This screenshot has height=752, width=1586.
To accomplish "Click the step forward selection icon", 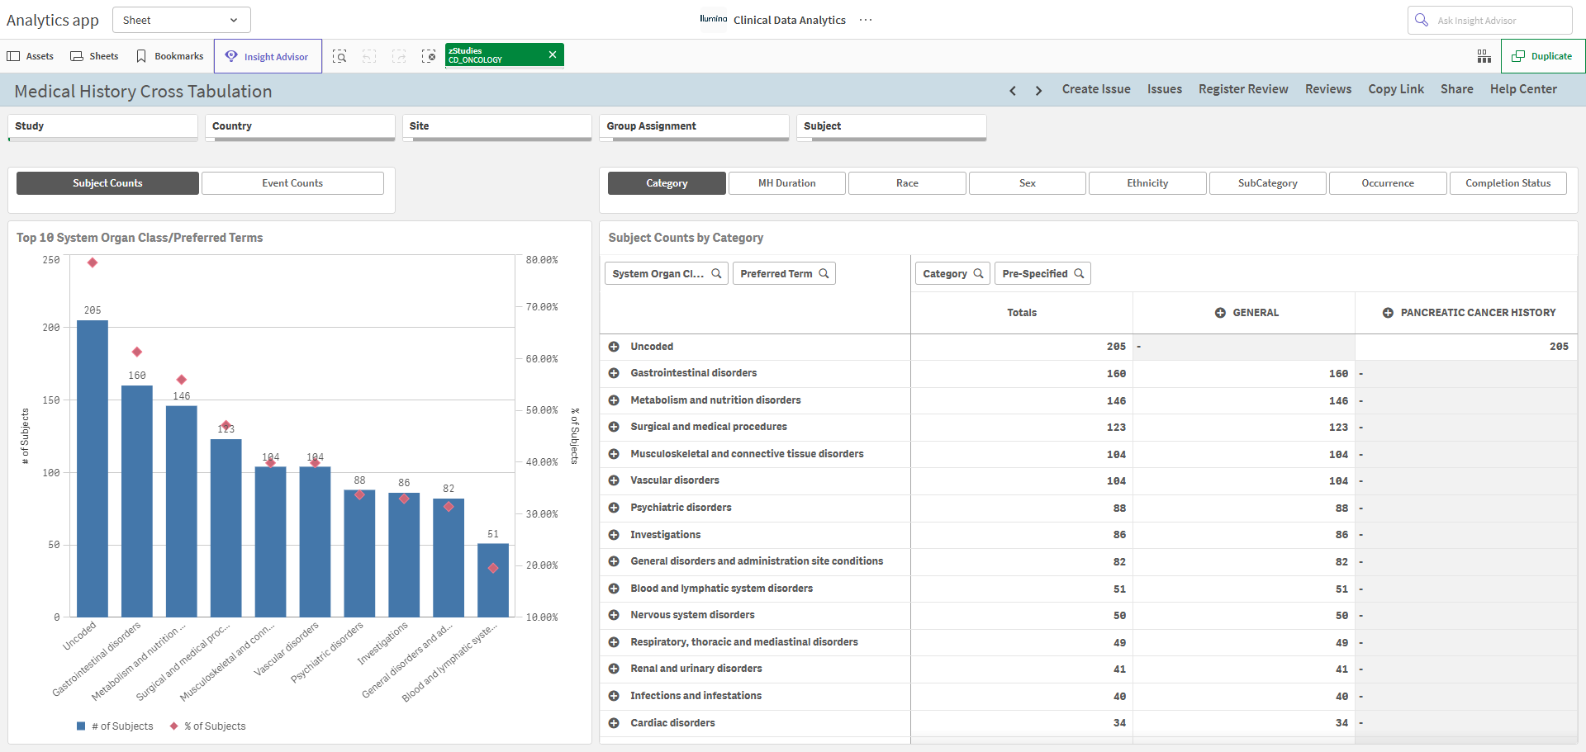I will (x=399, y=56).
